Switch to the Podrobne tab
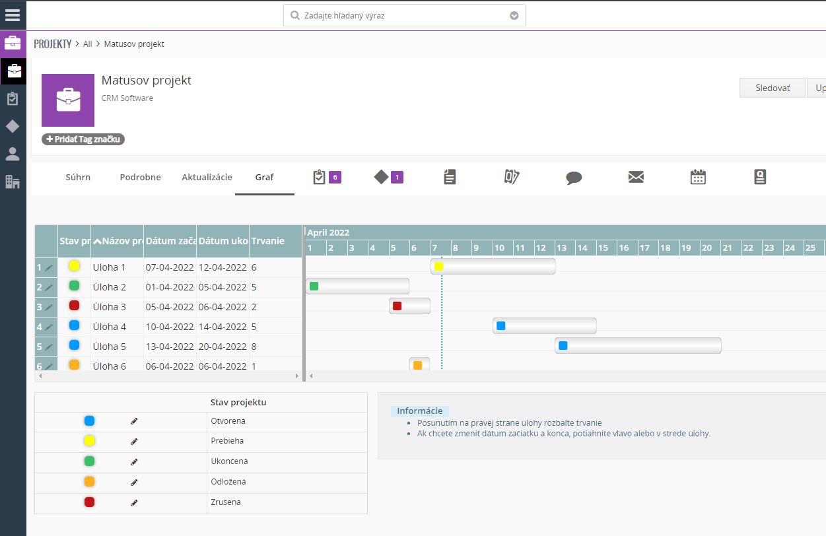The image size is (826, 536). tap(140, 178)
